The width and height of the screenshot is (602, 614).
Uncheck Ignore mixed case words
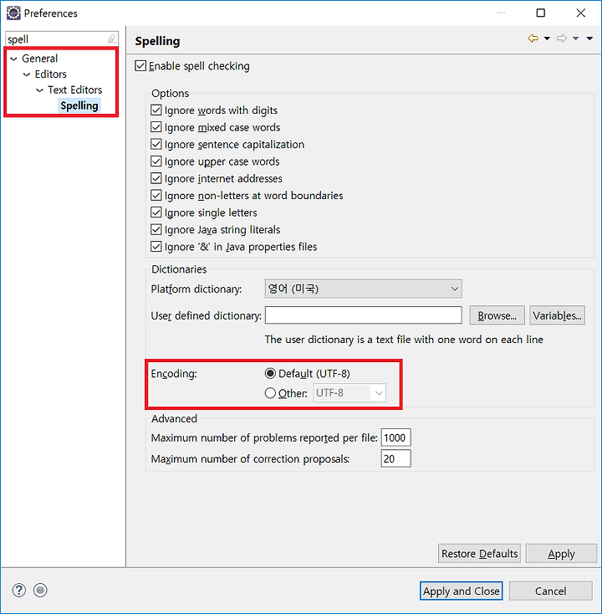(x=156, y=127)
